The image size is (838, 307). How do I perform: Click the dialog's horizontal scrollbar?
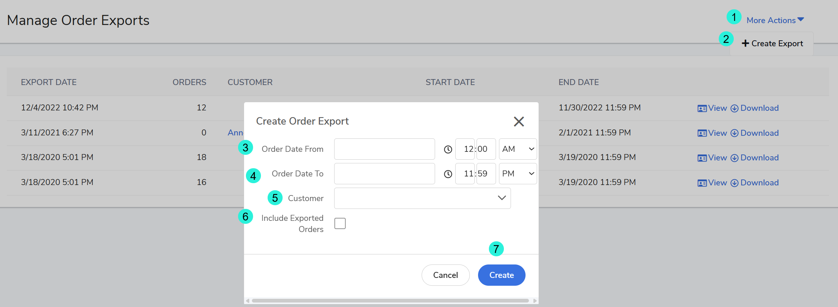pyautogui.click(x=390, y=301)
